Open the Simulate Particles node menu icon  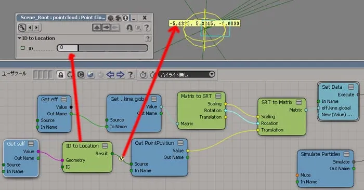[x=346, y=154]
